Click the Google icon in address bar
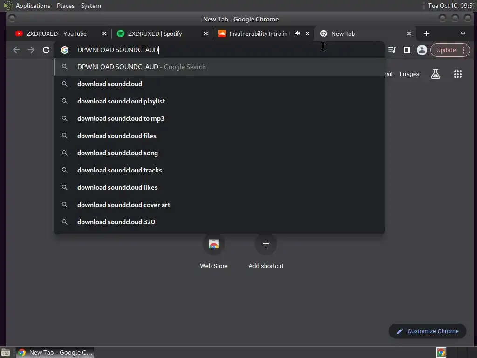Image resolution: width=477 pixels, height=358 pixels. click(x=65, y=50)
